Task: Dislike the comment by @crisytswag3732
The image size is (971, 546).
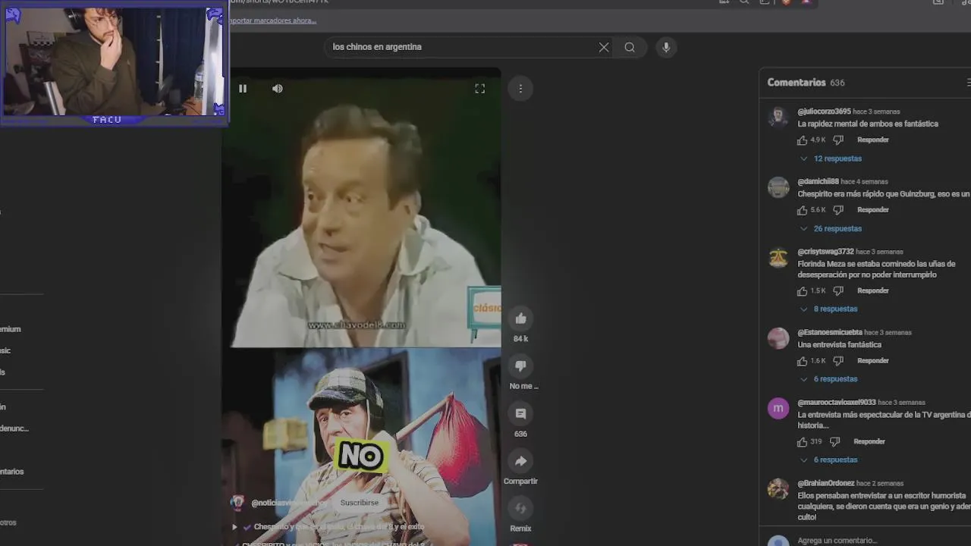Action: click(838, 291)
